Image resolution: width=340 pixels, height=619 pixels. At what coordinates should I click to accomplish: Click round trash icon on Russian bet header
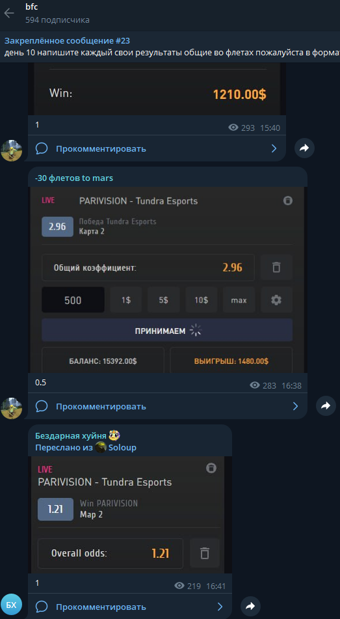click(x=288, y=200)
